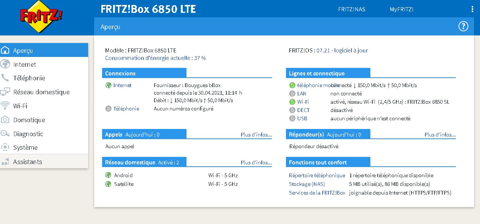Select the Android device entry
The height and width of the screenshot is (224, 480).
tap(124, 175)
